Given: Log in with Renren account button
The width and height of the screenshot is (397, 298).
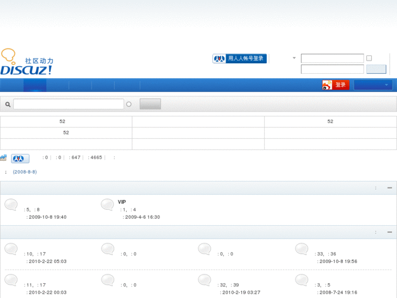Looking at the screenshot, I should [240, 59].
